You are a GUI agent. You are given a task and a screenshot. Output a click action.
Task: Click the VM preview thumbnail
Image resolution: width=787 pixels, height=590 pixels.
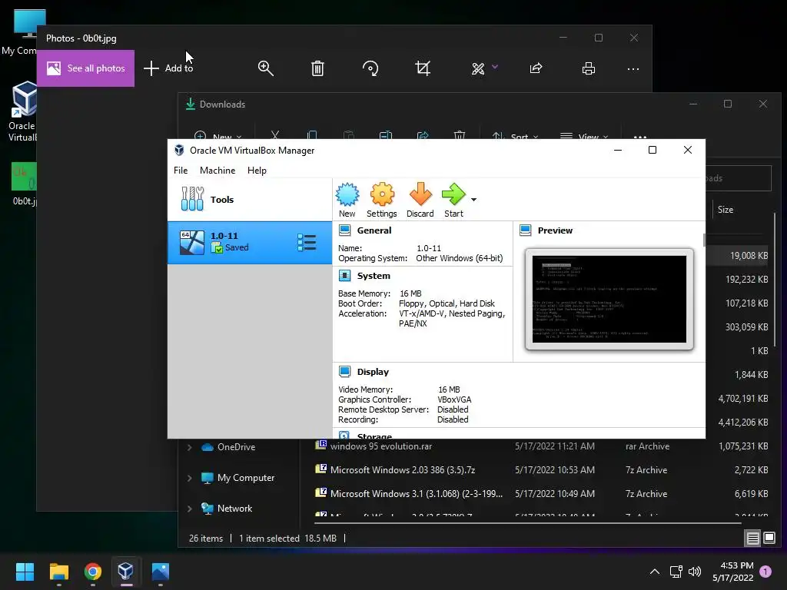609,299
